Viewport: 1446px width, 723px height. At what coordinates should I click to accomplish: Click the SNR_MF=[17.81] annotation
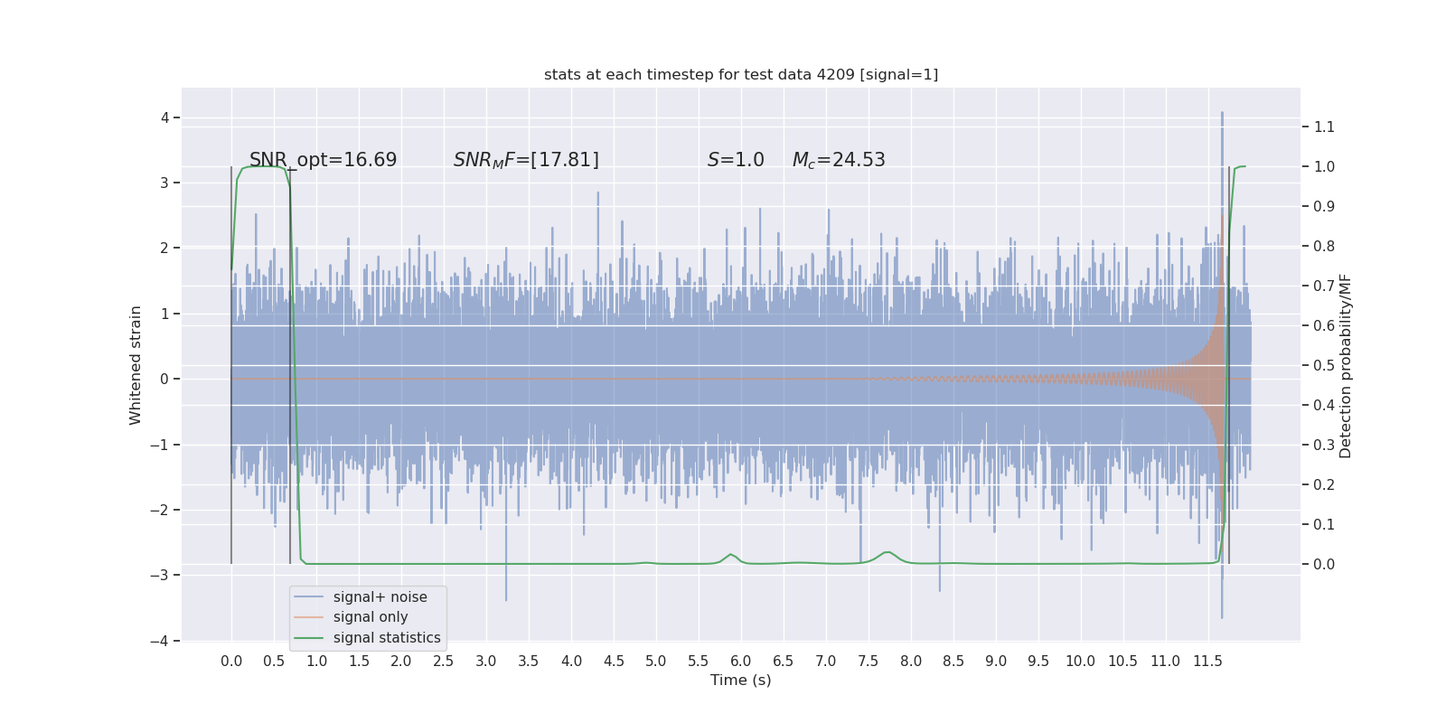(526, 160)
